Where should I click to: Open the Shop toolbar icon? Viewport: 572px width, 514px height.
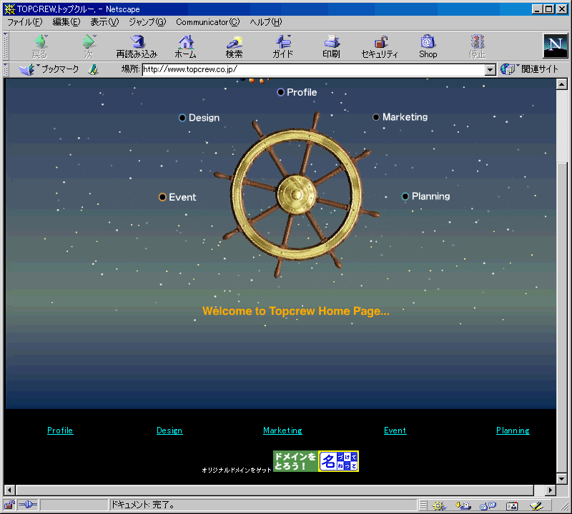428,46
